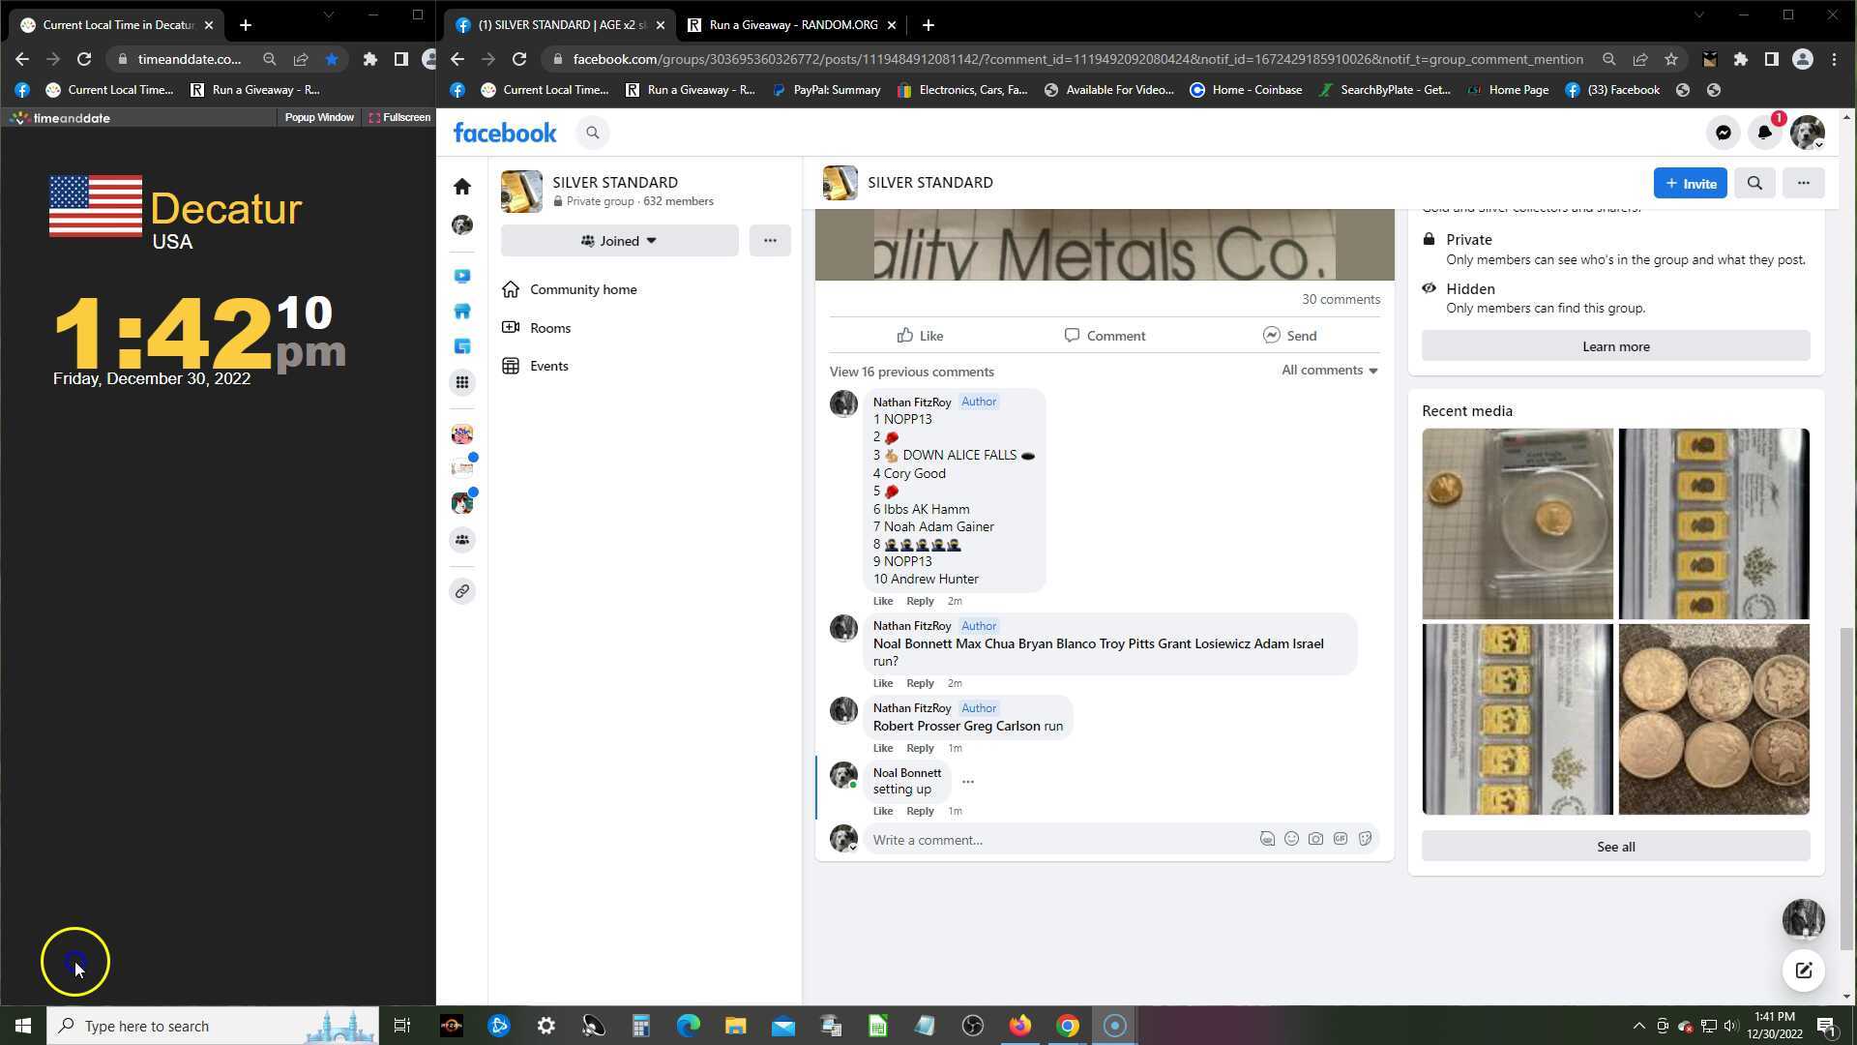This screenshot has height=1045, width=1857.
Task: Search within the SILVER STANDARD group
Action: 1754,183
